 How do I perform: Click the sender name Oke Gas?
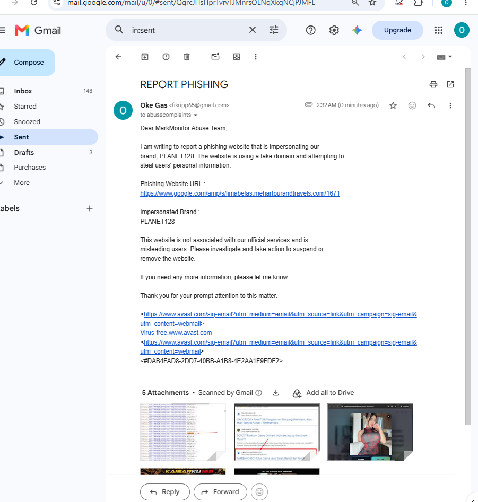[154, 105]
